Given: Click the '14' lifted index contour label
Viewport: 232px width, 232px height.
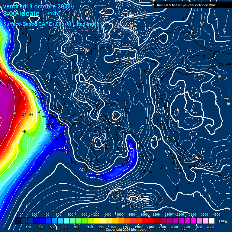Looking at the screenshot, I should pyautogui.click(x=131, y=25).
